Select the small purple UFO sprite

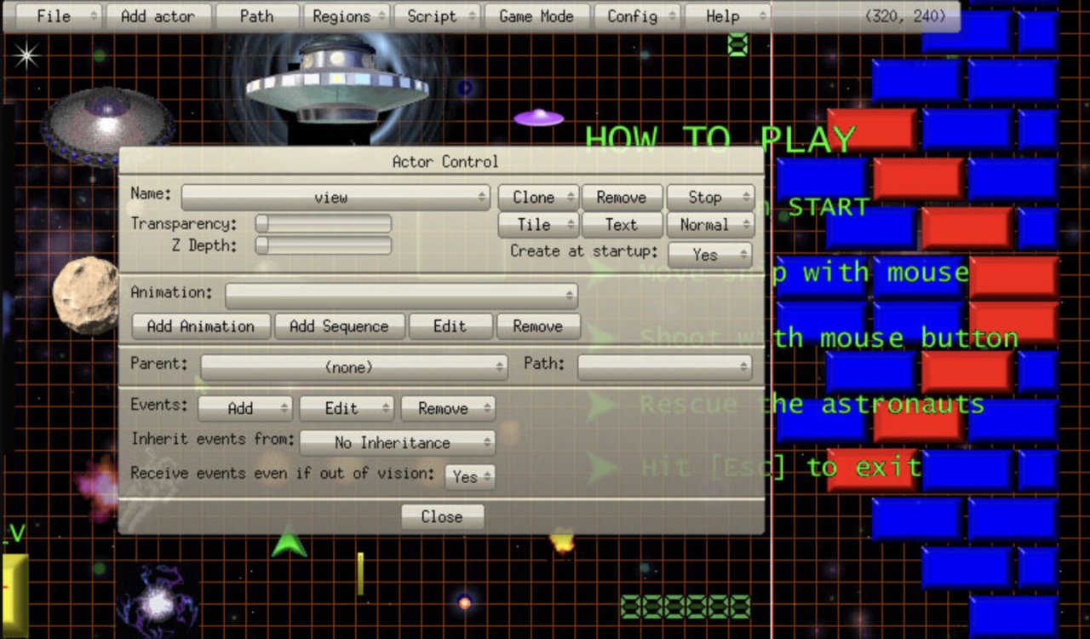[538, 118]
